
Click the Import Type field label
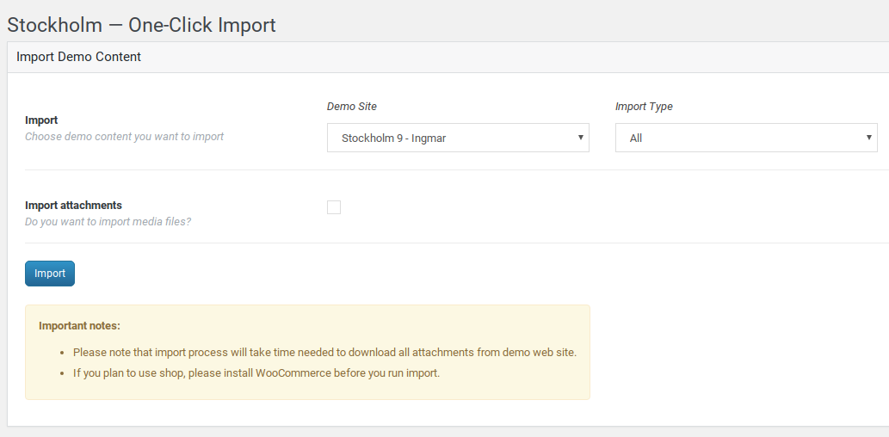tap(644, 107)
